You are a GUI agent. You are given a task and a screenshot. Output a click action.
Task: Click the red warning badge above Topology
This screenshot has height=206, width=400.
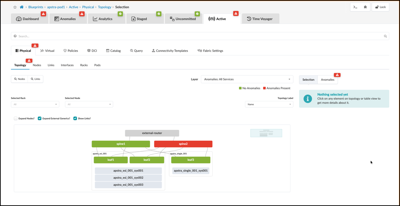point(29,61)
